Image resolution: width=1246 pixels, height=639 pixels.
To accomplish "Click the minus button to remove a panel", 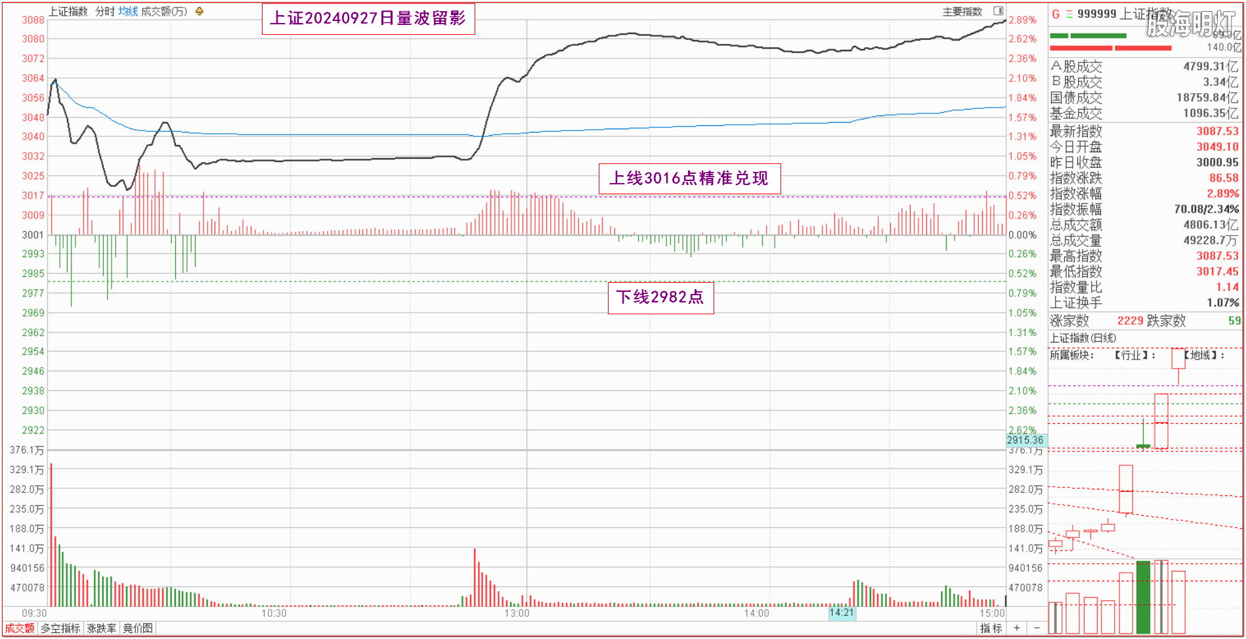I will (x=1037, y=629).
